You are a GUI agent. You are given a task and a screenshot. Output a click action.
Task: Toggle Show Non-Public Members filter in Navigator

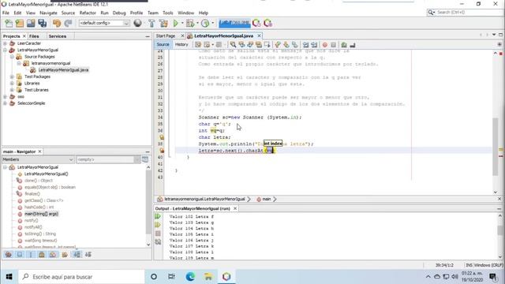point(42,254)
